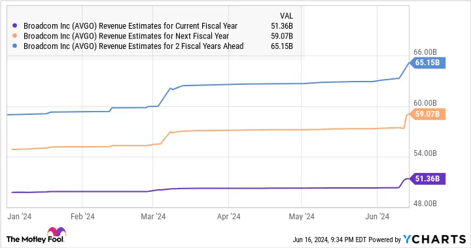Click the Apr '24 axis label
Image resolution: width=471 pixels, height=248 pixels.
coord(228,217)
